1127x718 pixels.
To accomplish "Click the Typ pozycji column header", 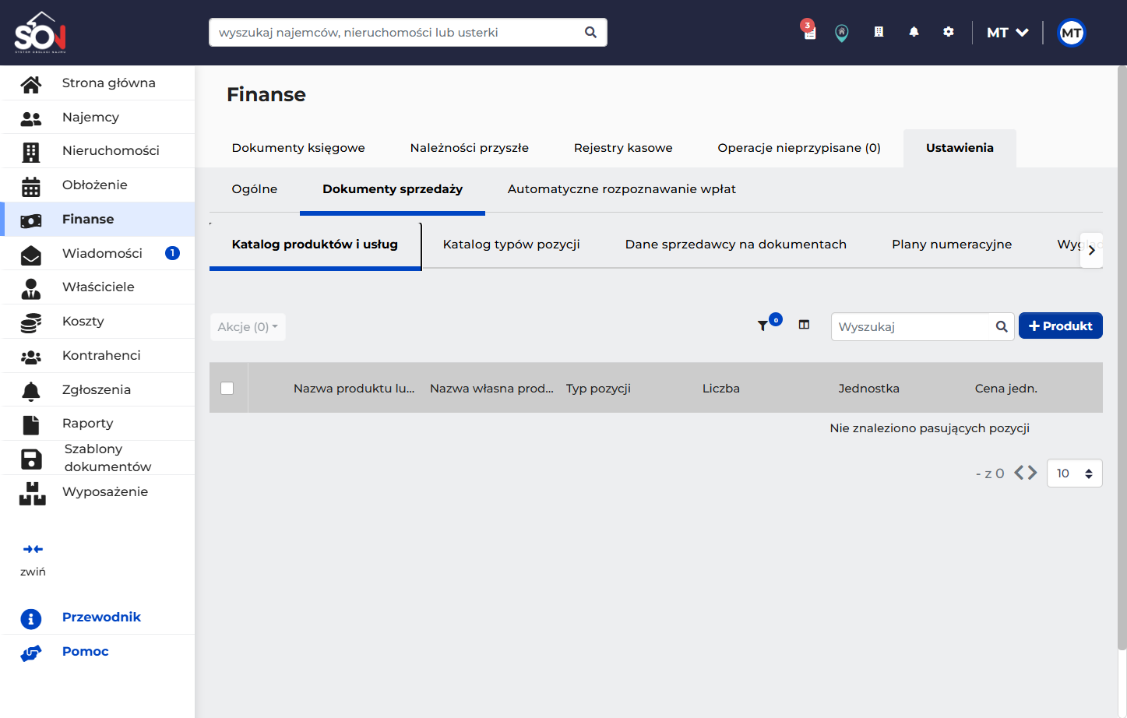I will point(598,388).
